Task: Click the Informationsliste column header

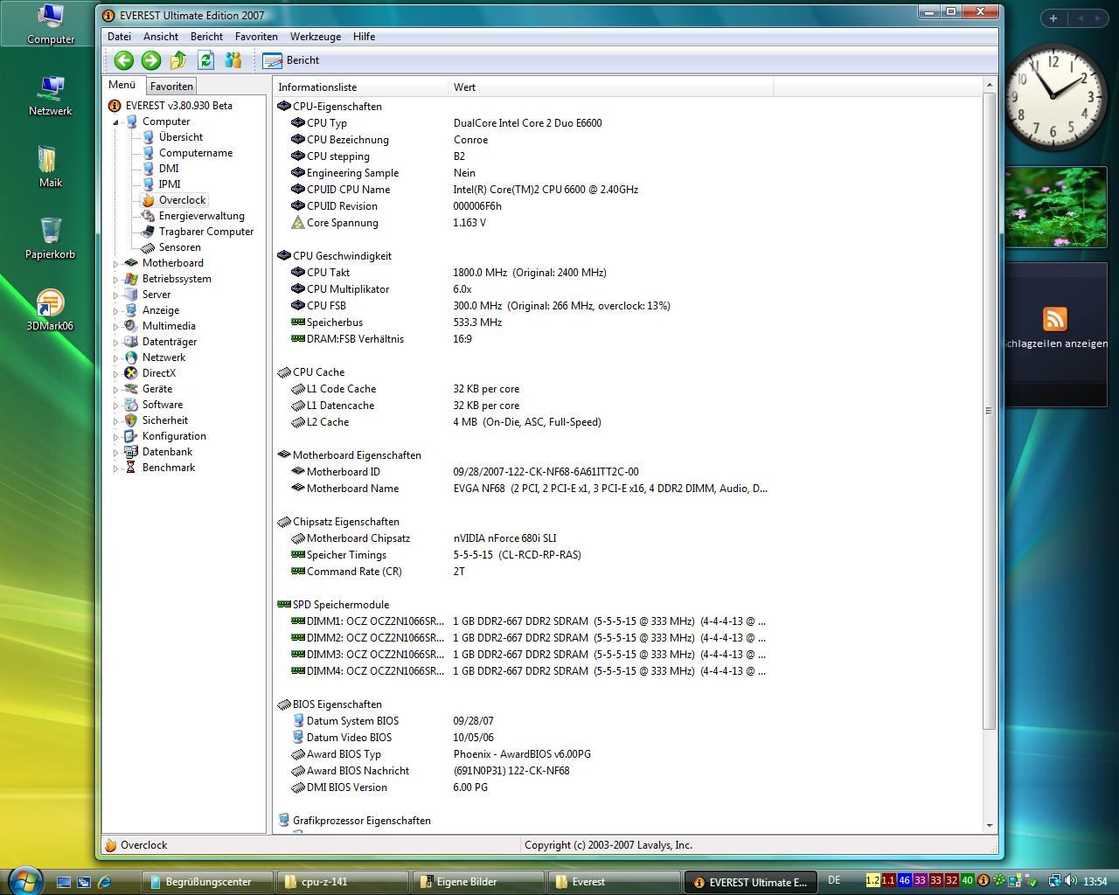Action: pyautogui.click(x=360, y=87)
